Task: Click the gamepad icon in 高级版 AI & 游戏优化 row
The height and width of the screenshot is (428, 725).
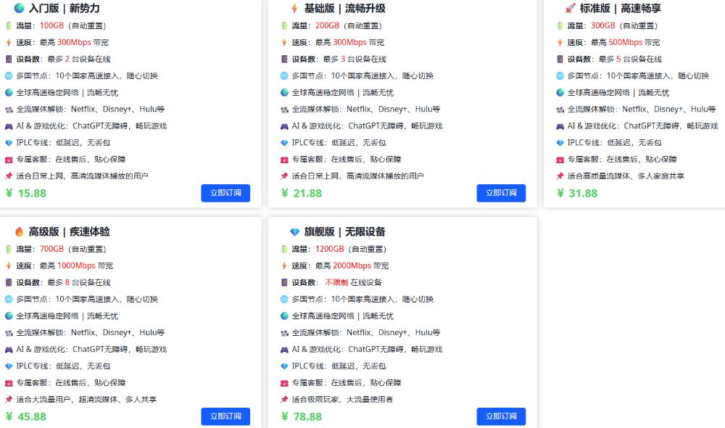Action: click(9, 350)
